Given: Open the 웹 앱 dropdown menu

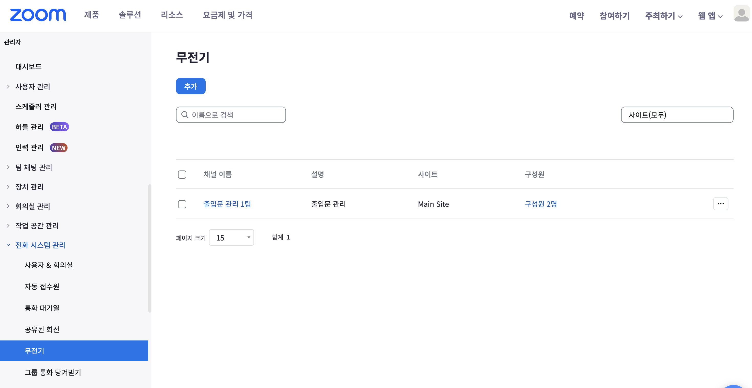Looking at the screenshot, I should [x=710, y=16].
